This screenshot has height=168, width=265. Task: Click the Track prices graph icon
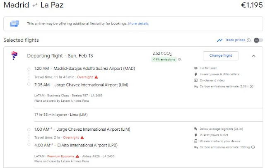pyautogui.click(x=219, y=40)
